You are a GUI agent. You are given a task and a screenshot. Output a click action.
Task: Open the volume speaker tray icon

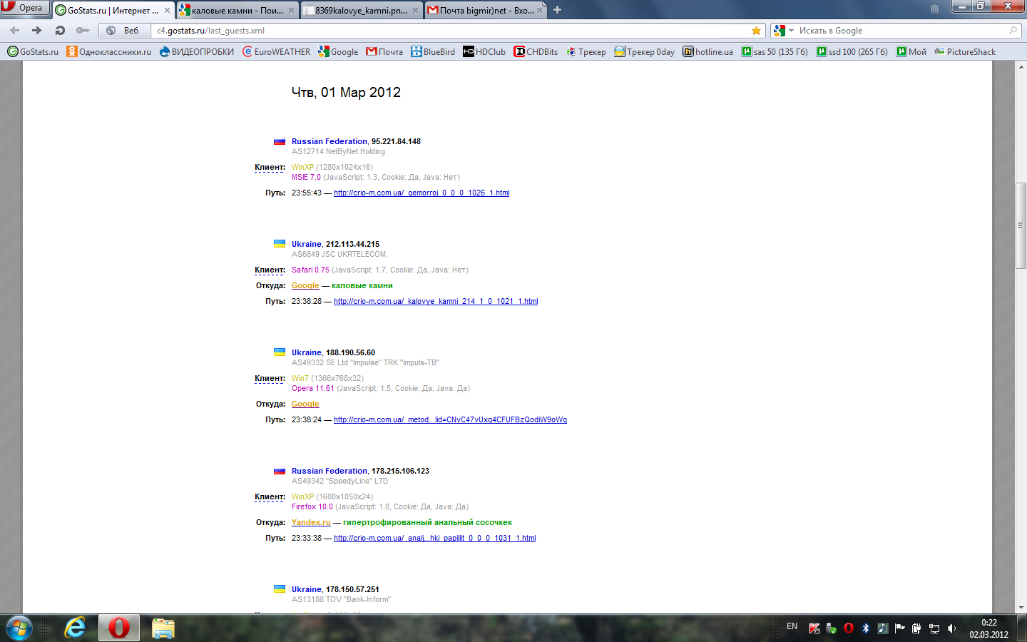click(951, 628)
